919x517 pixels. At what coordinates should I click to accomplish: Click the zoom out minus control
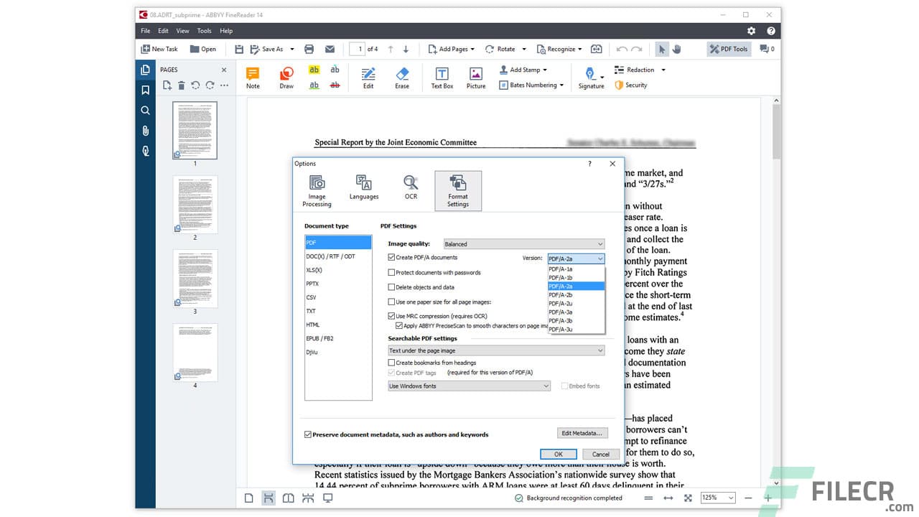click(747, 497)
